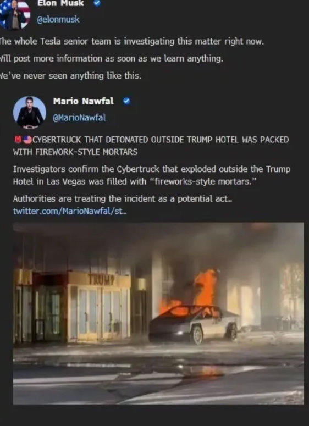This screenshot has width=309, height=426.
Task: Click the TRUMP sign in the photo
Action: tap(101, 280)
